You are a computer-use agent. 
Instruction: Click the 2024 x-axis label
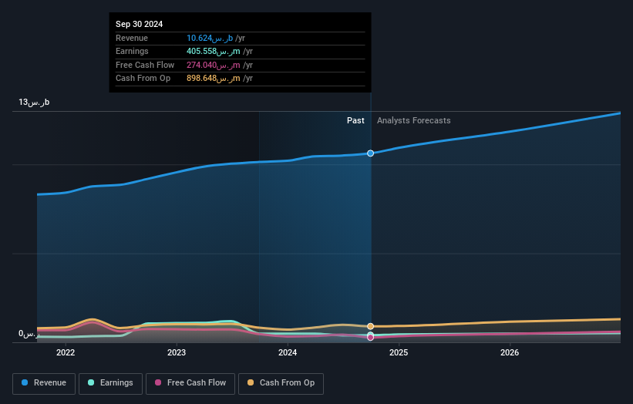tap(288, 353)
